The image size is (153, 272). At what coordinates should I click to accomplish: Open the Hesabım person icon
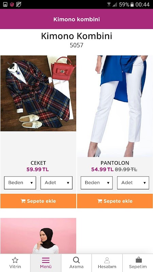tap(107, 260)
